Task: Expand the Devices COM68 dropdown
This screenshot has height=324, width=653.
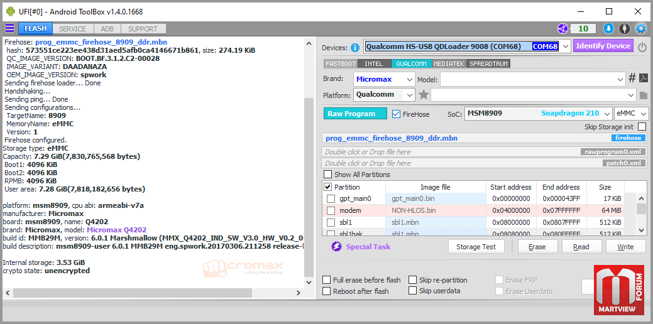Action: [565, 46]
